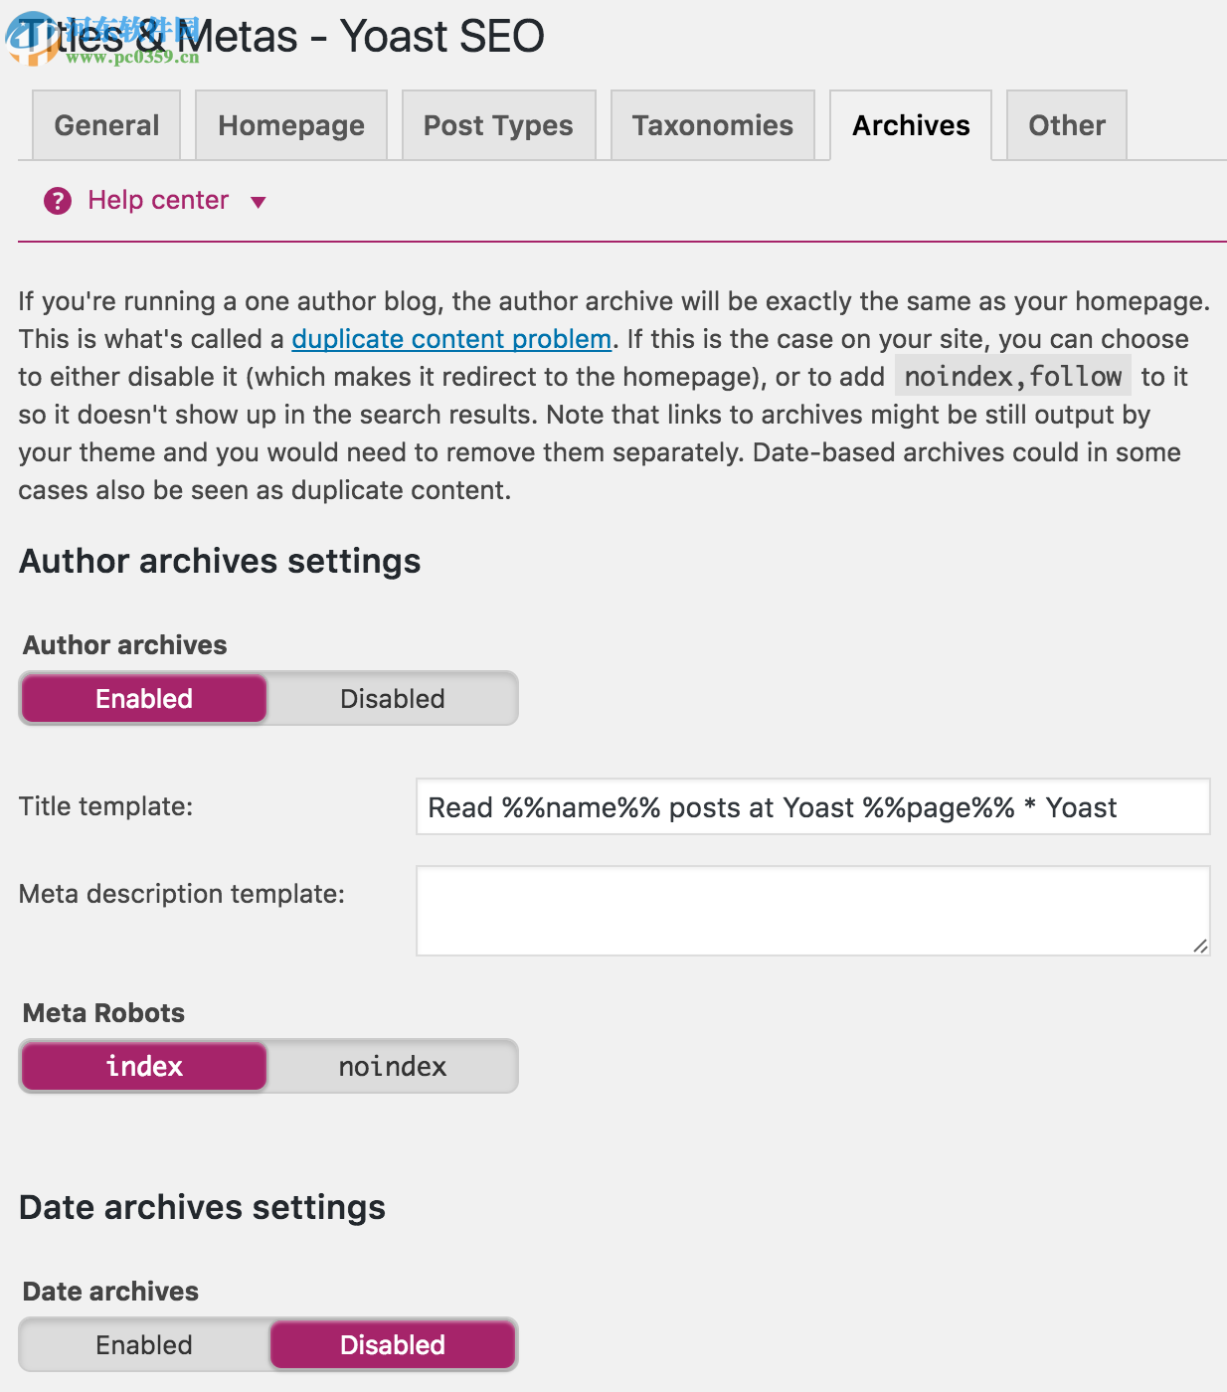
Task: Switch to the General tab
Action: pos(105,125)
